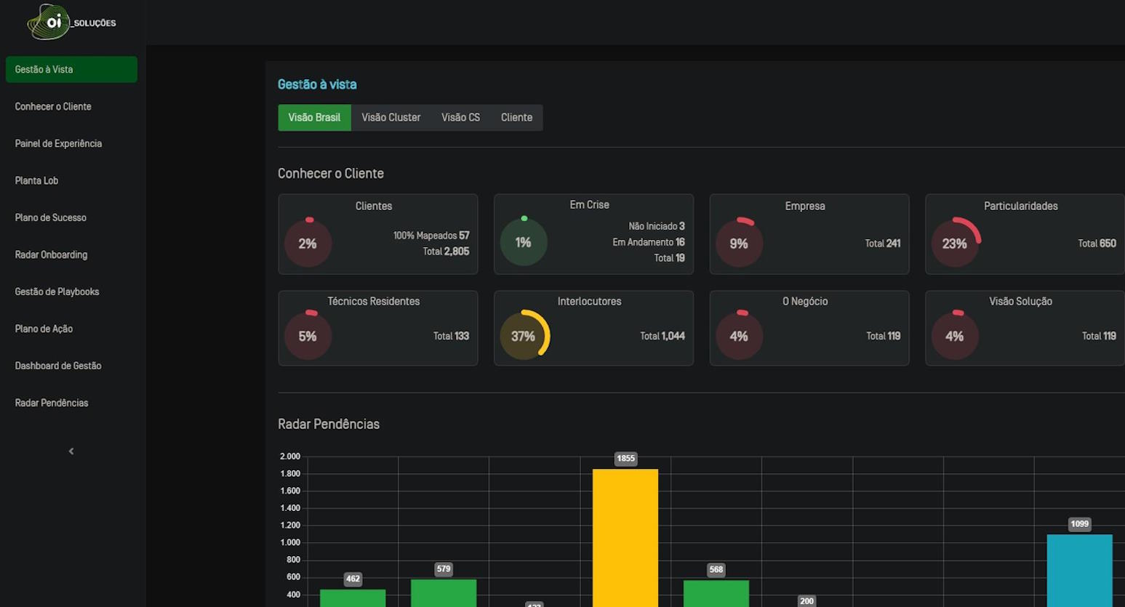Click the Interlocutores 37% yellow progress ring
This screenshot has height=607, width=1125.
coord(524,337)
